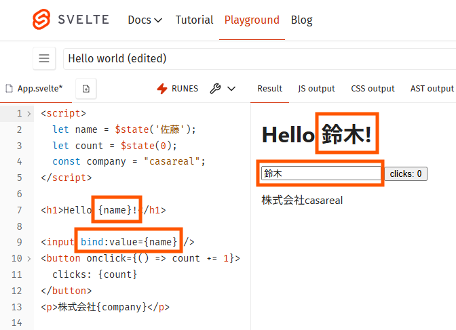Viewport: 456px width, 330px height.
Task: Edit the 'Hello world (edited)' title field
Action: coord(259,59)
